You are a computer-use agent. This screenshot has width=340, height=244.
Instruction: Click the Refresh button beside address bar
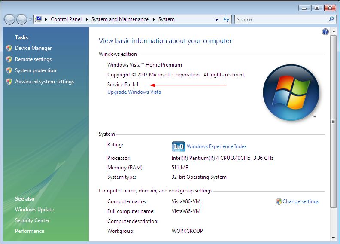[x=226, y=19]
